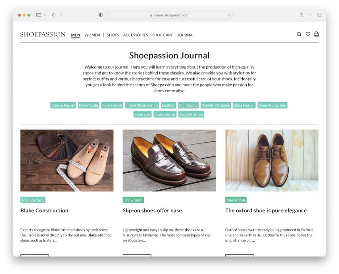Go back with the browser back arrow

click(x=53, y=15)
